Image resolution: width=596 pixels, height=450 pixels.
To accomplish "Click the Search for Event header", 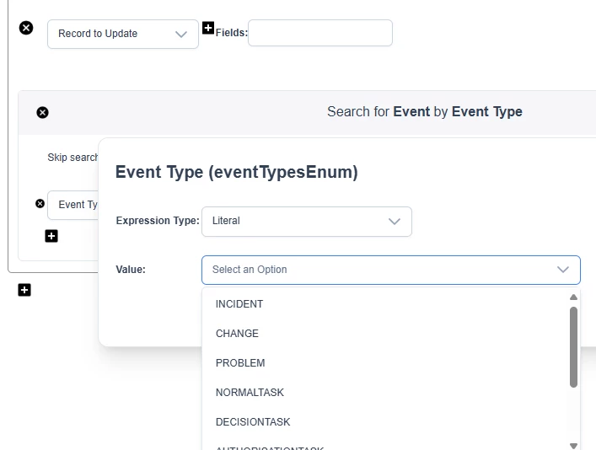I will point(424,112).
